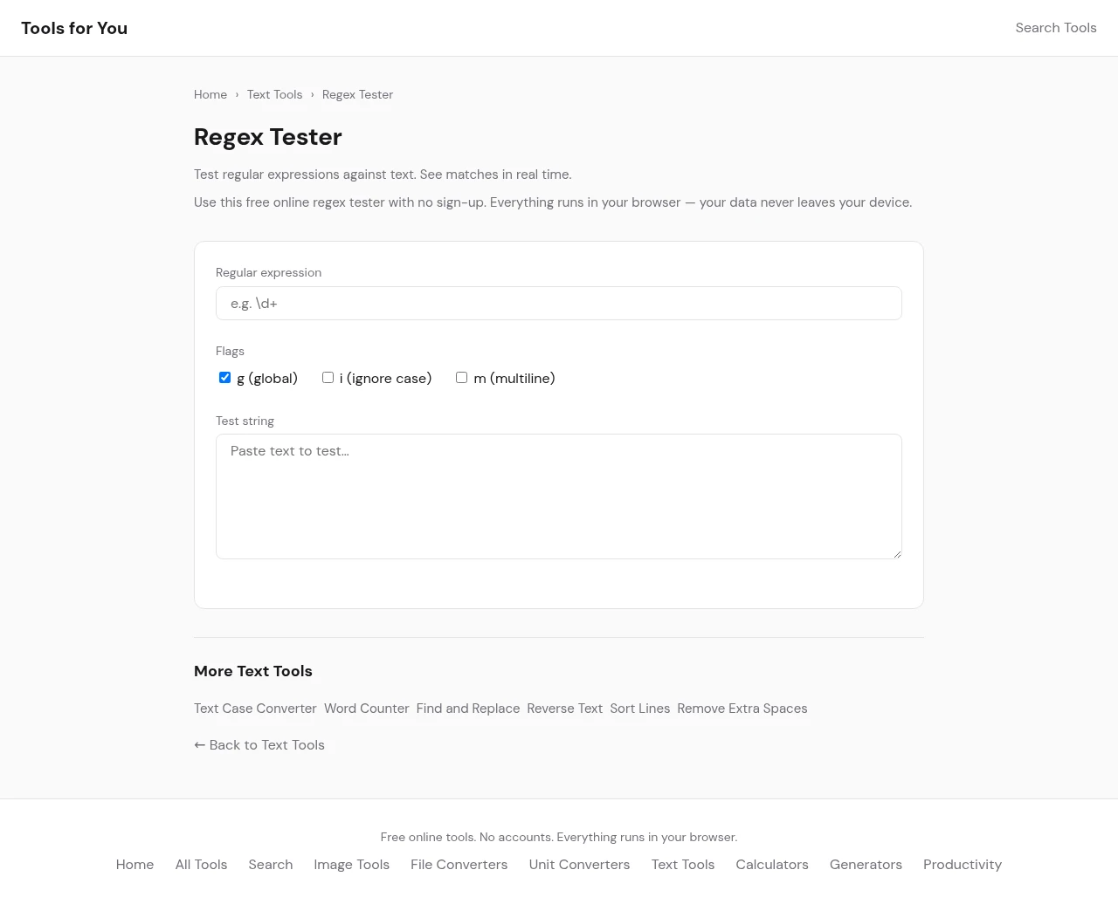Open the Find and Replace tool
Viewport: 1118px width, 904px height.
pyautogui.click(x=467, y=709)
